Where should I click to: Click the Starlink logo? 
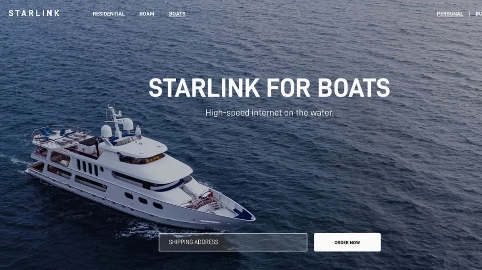point(34,13)
